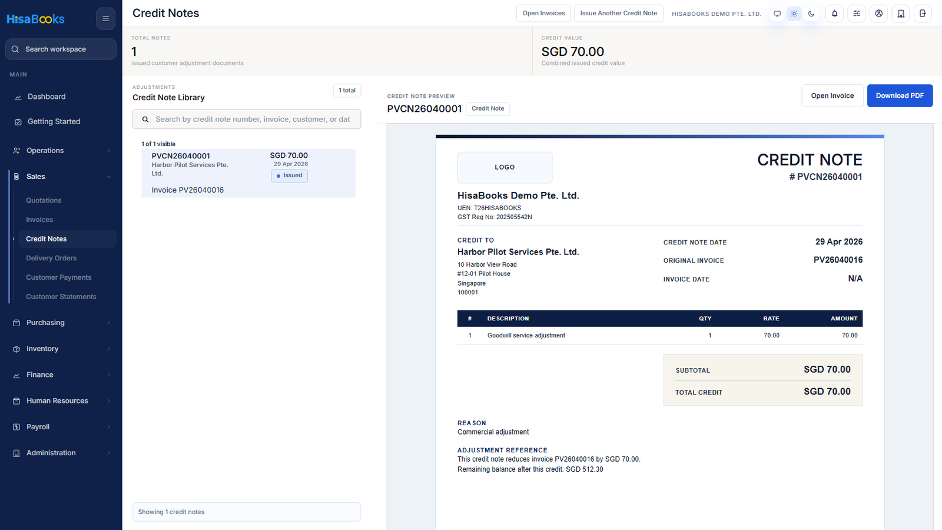Expand the Inventory menu chevron
Viewport: 942px width, 530px height.
pyautogui.click(x=109, y=349)
